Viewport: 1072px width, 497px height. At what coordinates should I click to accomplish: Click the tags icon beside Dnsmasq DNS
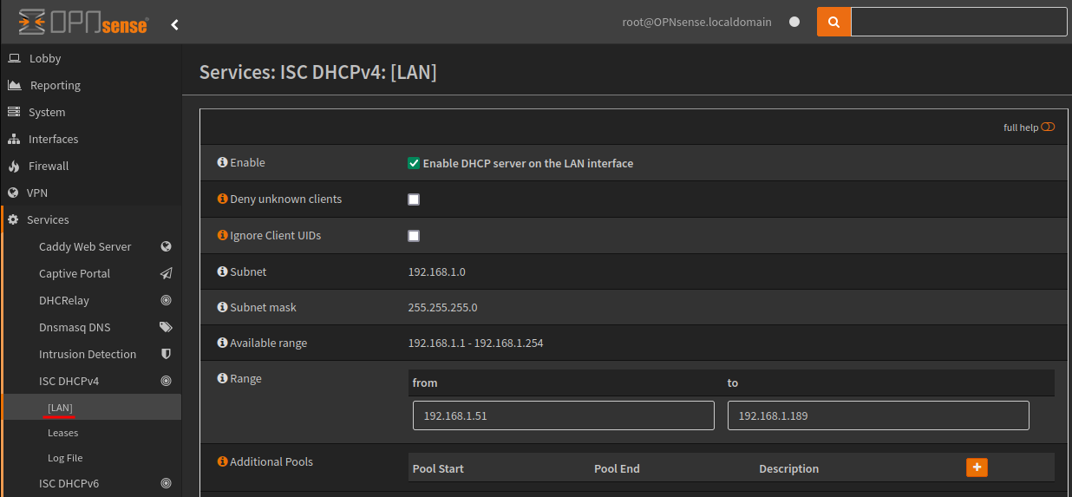[167, 327]
